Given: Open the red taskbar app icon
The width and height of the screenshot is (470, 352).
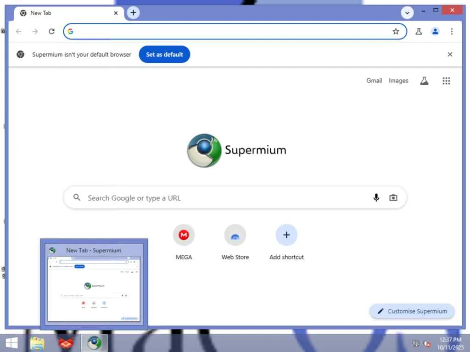Looking at the screenshot, I should pos(66,343).
